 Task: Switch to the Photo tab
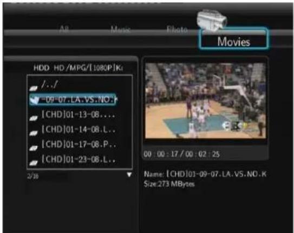pyautogui.click(x=177, y=30)
